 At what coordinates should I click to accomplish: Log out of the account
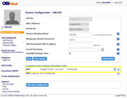[118, 2]
